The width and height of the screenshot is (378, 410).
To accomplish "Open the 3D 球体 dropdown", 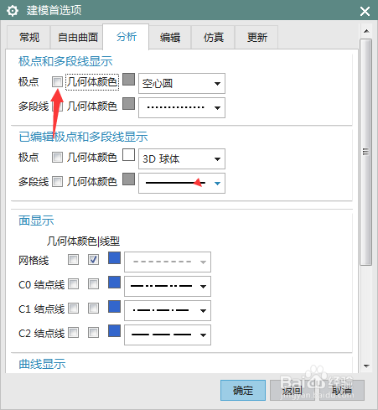I will (x=182, y=158).
